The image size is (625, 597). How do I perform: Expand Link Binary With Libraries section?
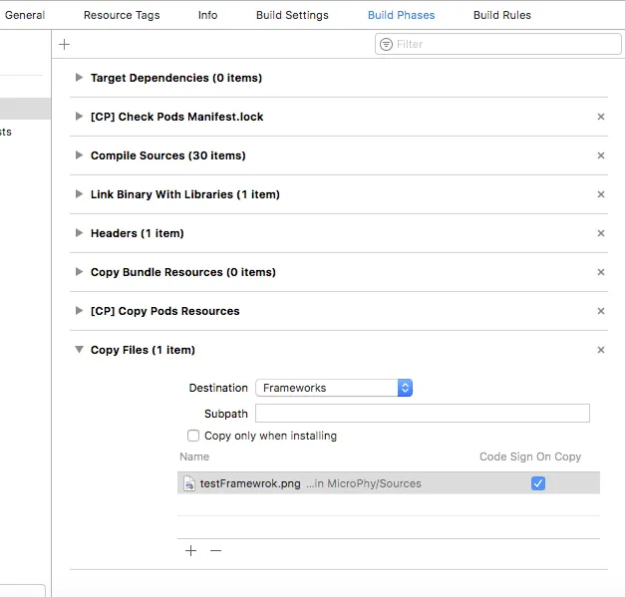[x=79, y=194]
